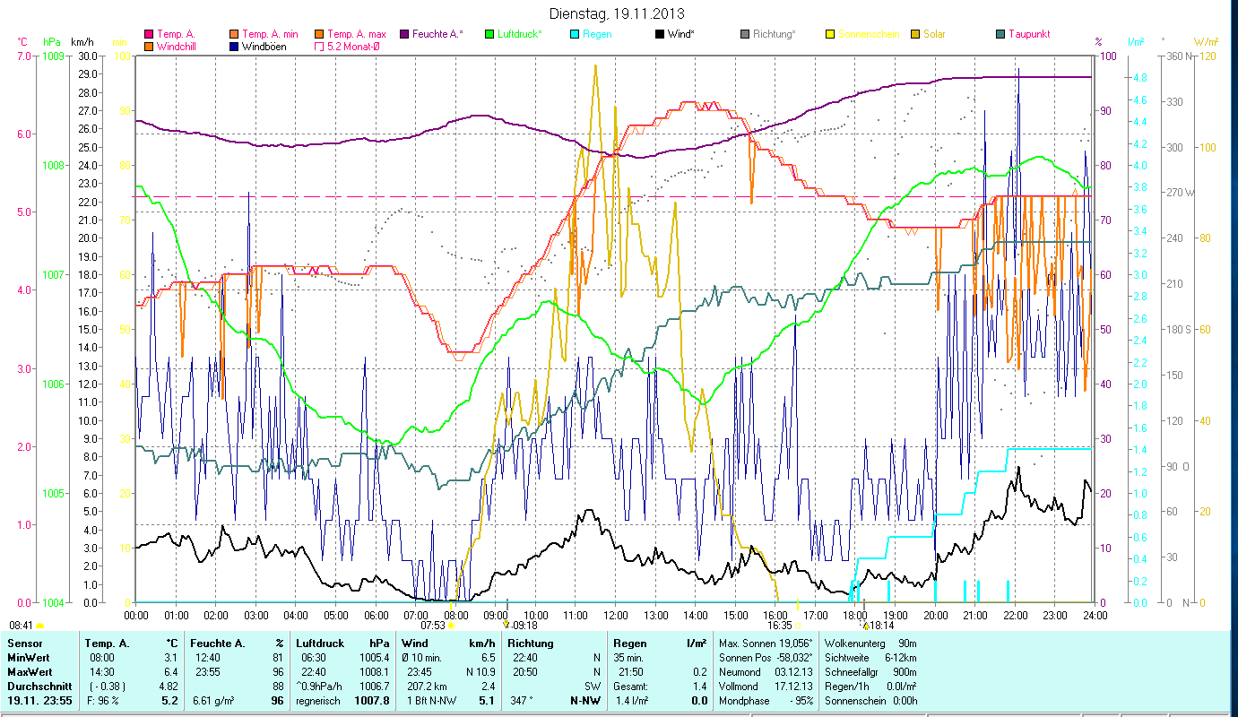
Task: Click the 19.11. 23:55 timestamp
Action: click(38, 701)
